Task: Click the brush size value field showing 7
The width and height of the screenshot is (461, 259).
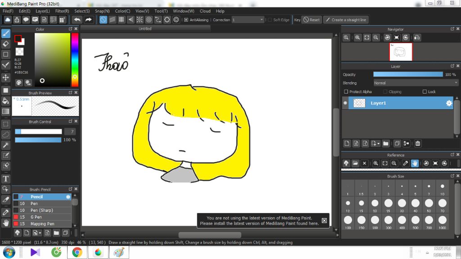Action: 70,132
